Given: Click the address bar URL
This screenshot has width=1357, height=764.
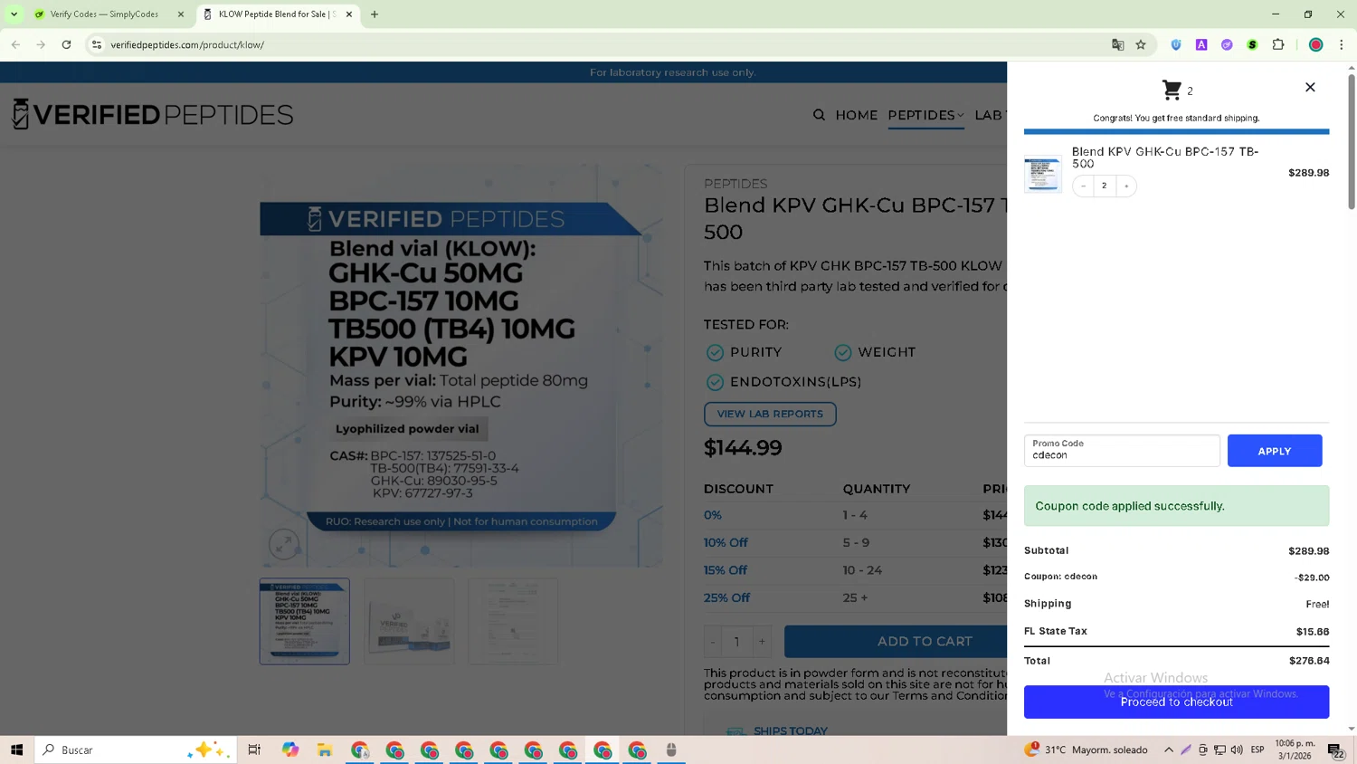Looking at the screenshot, I should [187, 44].
